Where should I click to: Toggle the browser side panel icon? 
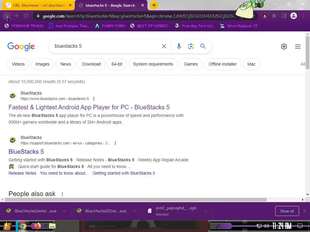pos(284,16)
